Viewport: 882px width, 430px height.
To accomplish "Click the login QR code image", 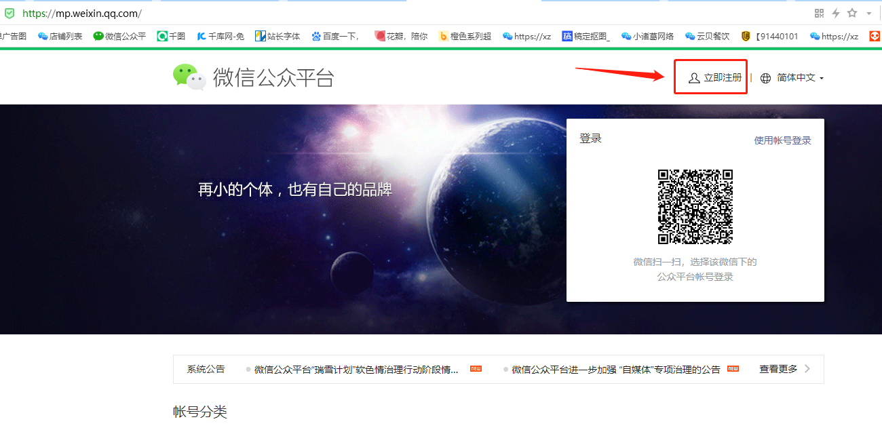I will coord(695,206).
